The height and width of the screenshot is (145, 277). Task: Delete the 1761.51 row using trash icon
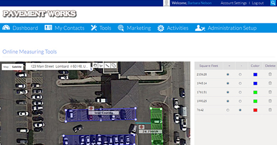tap(270, 92)
